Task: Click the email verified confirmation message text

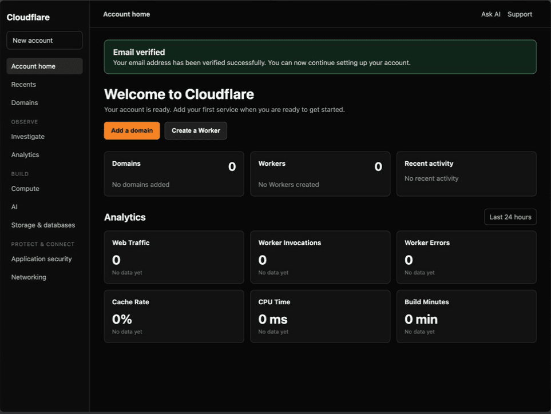Action: [x=261, y=62]
